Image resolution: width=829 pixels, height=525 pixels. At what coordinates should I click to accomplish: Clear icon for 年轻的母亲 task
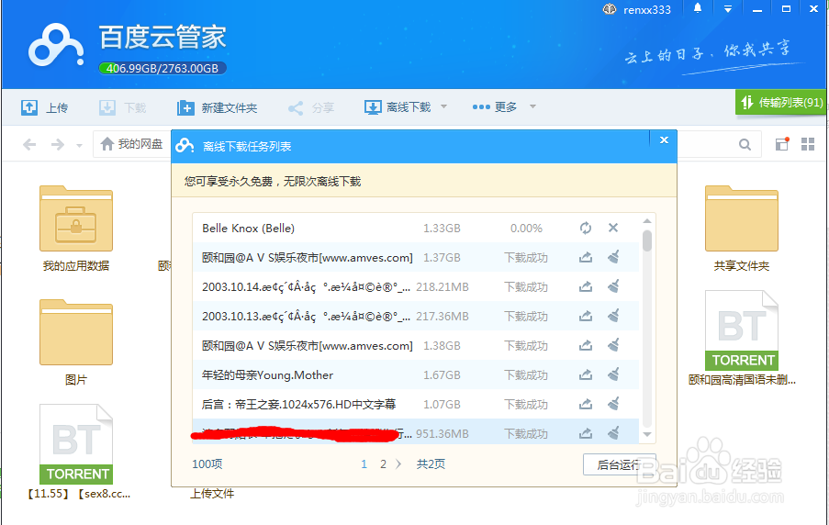coord(613,374)
